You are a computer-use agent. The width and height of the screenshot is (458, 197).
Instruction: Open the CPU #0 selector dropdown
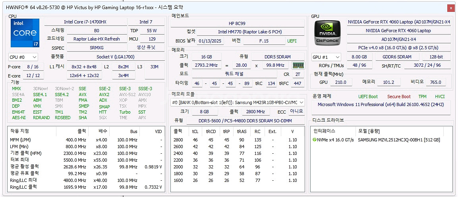23,57
